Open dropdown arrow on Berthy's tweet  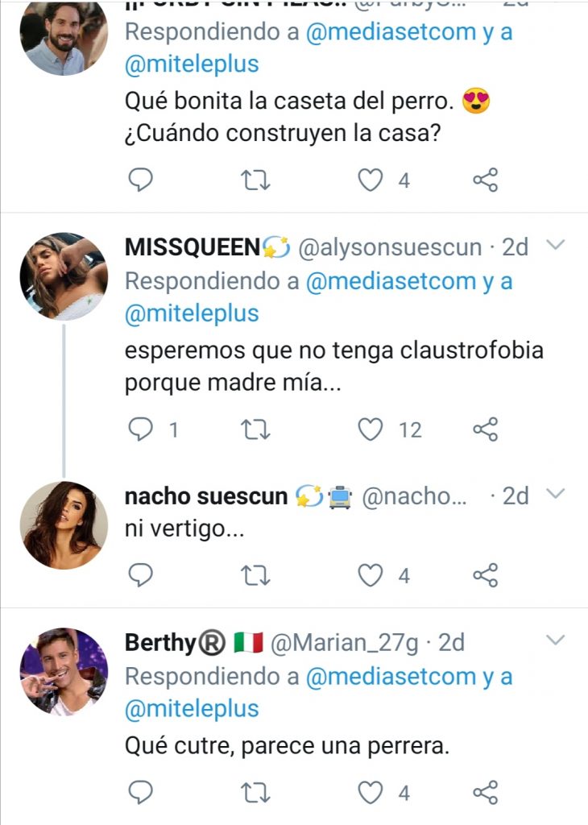(x=557, y=641)
